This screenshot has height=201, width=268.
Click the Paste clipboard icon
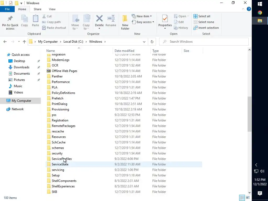[35, 19]
